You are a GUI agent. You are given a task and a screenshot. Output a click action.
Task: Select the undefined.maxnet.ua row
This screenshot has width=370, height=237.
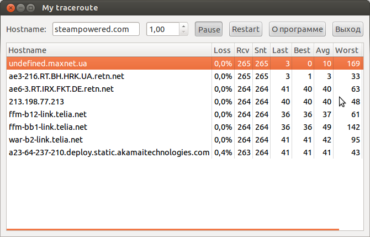point(109,64)
